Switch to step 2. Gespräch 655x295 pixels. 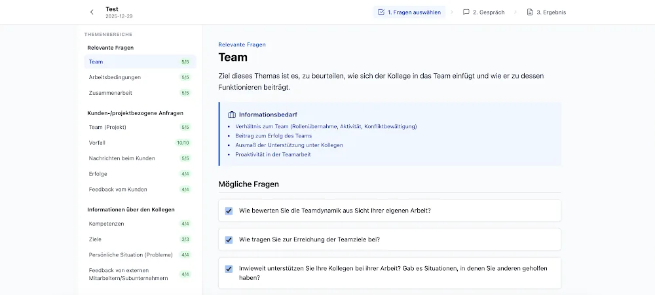pyautogui.click(x=484, y=12)
